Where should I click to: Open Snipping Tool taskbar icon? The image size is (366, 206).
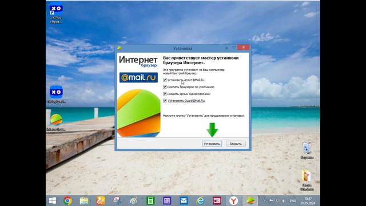[x=117, y=201]
